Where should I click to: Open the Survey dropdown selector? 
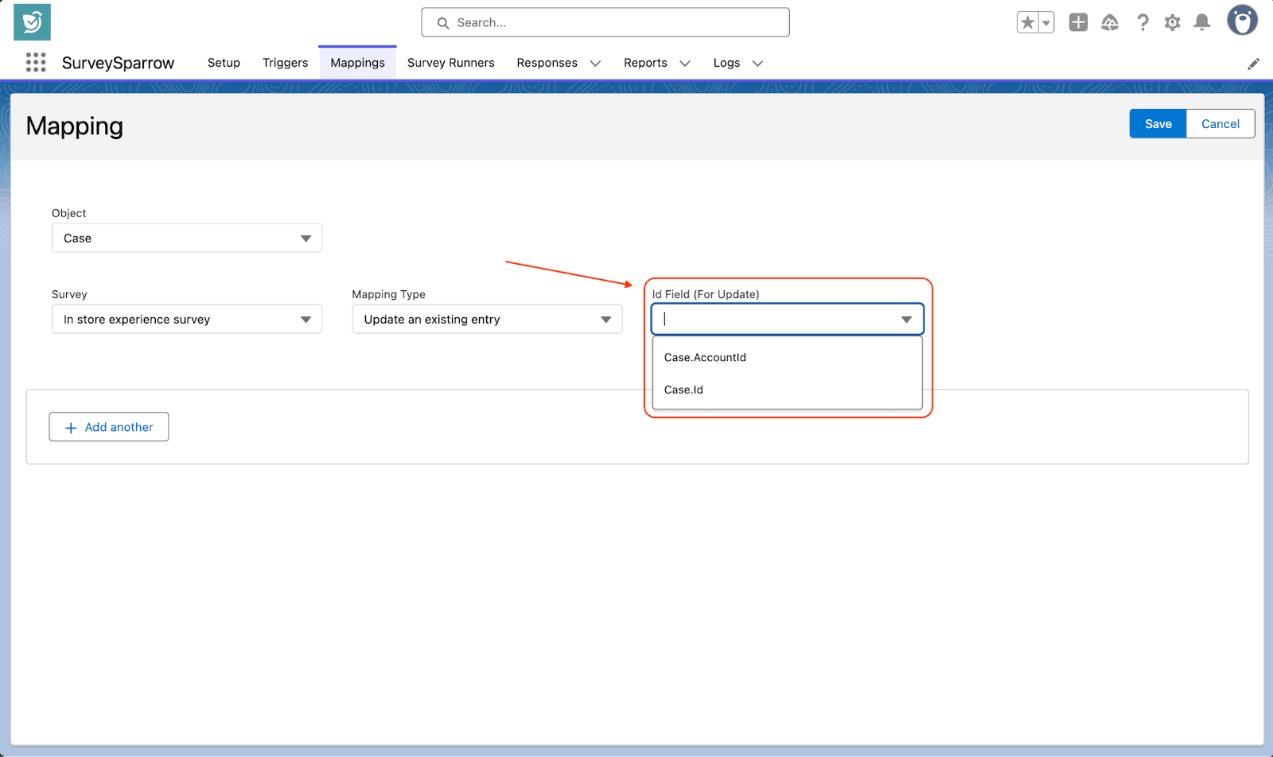[187, 320]
